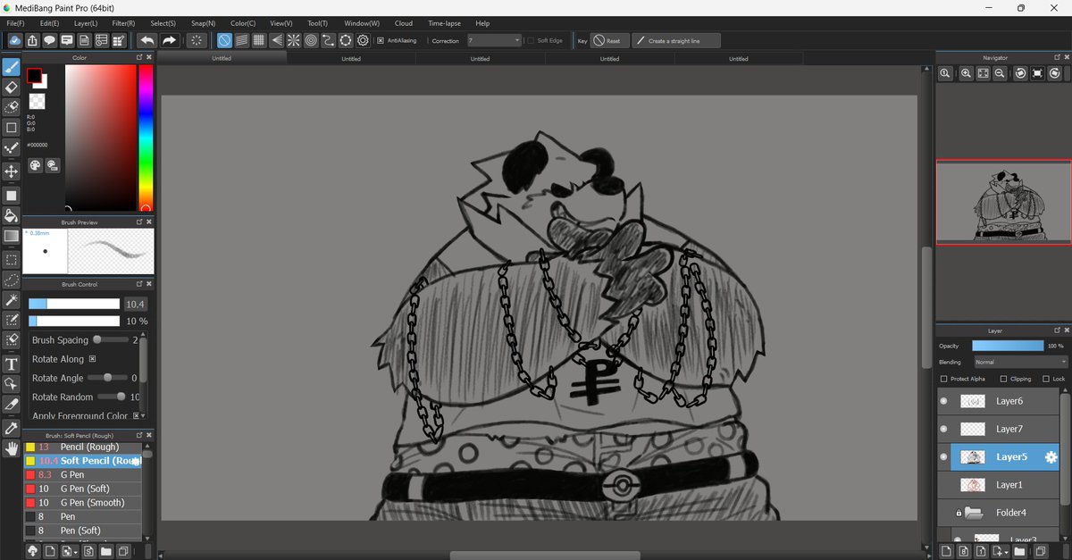
Task: Select the Brush tool in the left toolbox
Action: [x=12, y=67]
